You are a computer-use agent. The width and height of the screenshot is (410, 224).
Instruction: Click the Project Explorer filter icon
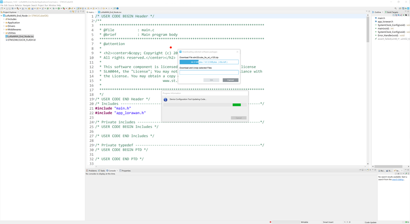(x=76, y=12)
